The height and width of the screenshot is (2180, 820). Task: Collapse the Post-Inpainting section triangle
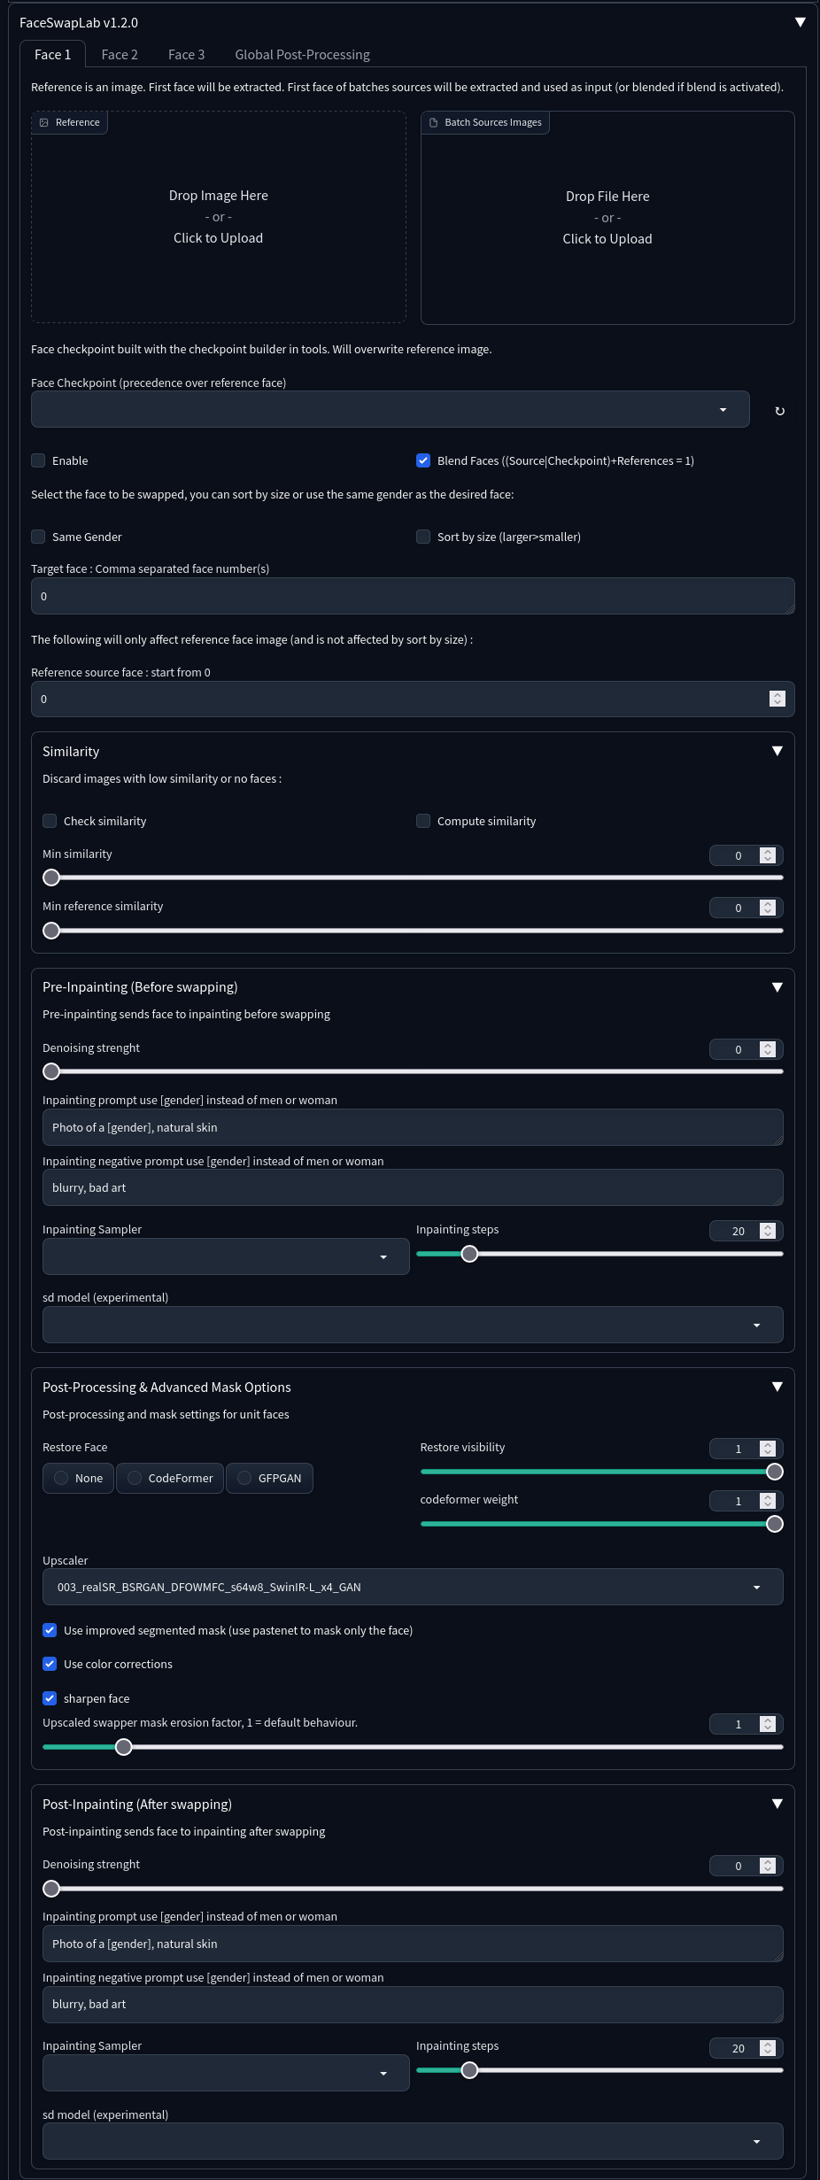777,1804
